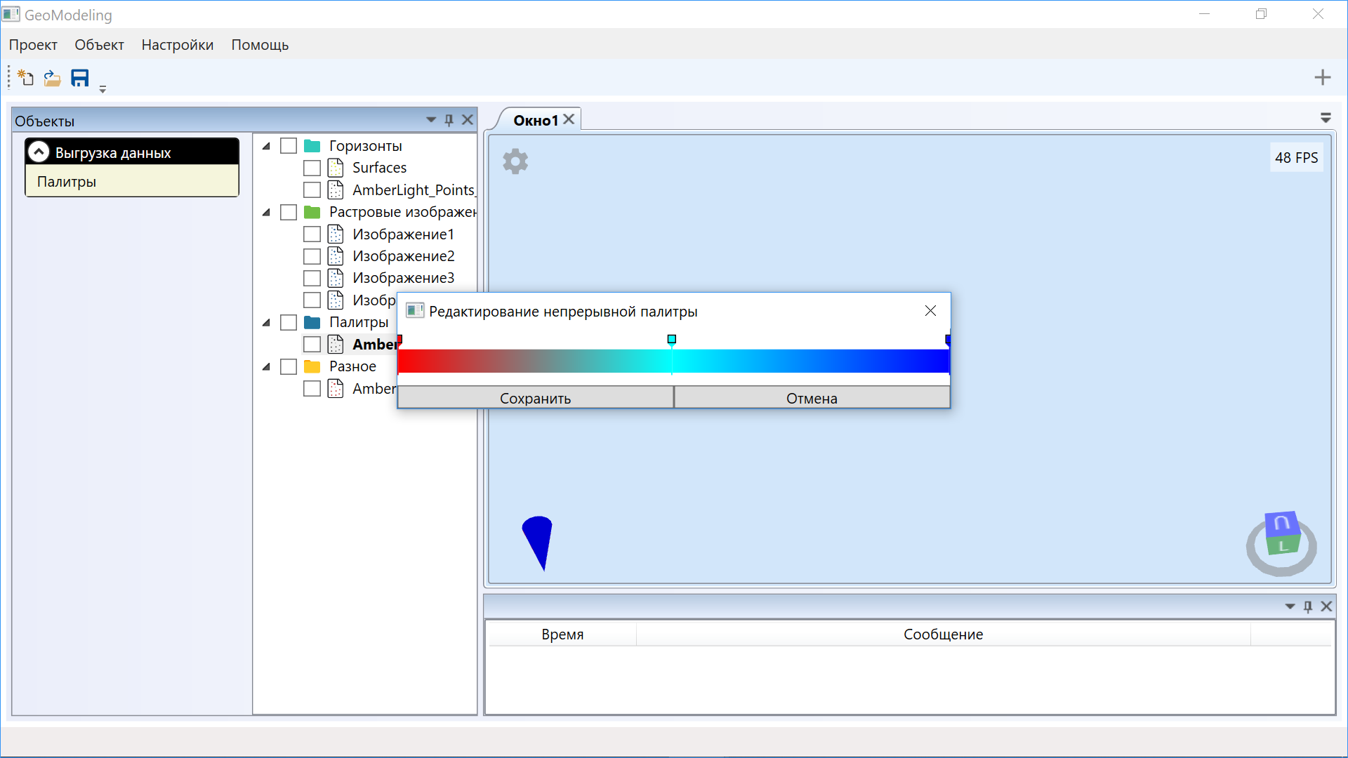Check the Палитры folder checkbox
1348x758 pixels.
tap(289, 322)
